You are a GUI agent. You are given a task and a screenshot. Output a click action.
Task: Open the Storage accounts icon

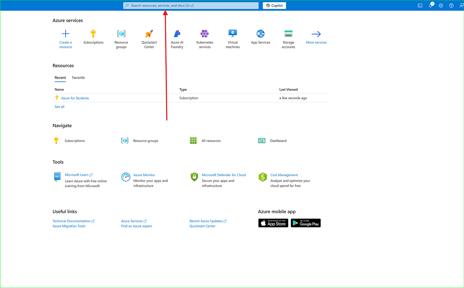tap(288, 34)
